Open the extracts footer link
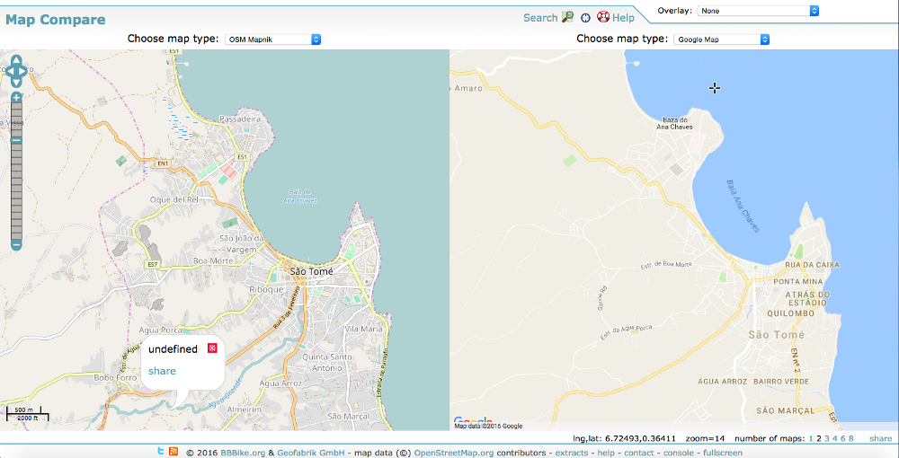The height and width of the screenshot is (458, 899). pos(572,453)
